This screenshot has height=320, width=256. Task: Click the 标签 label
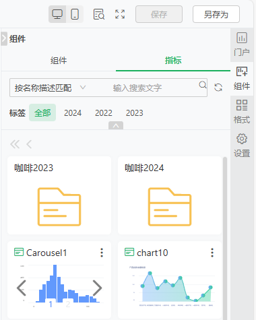click(x=18, y=113)
